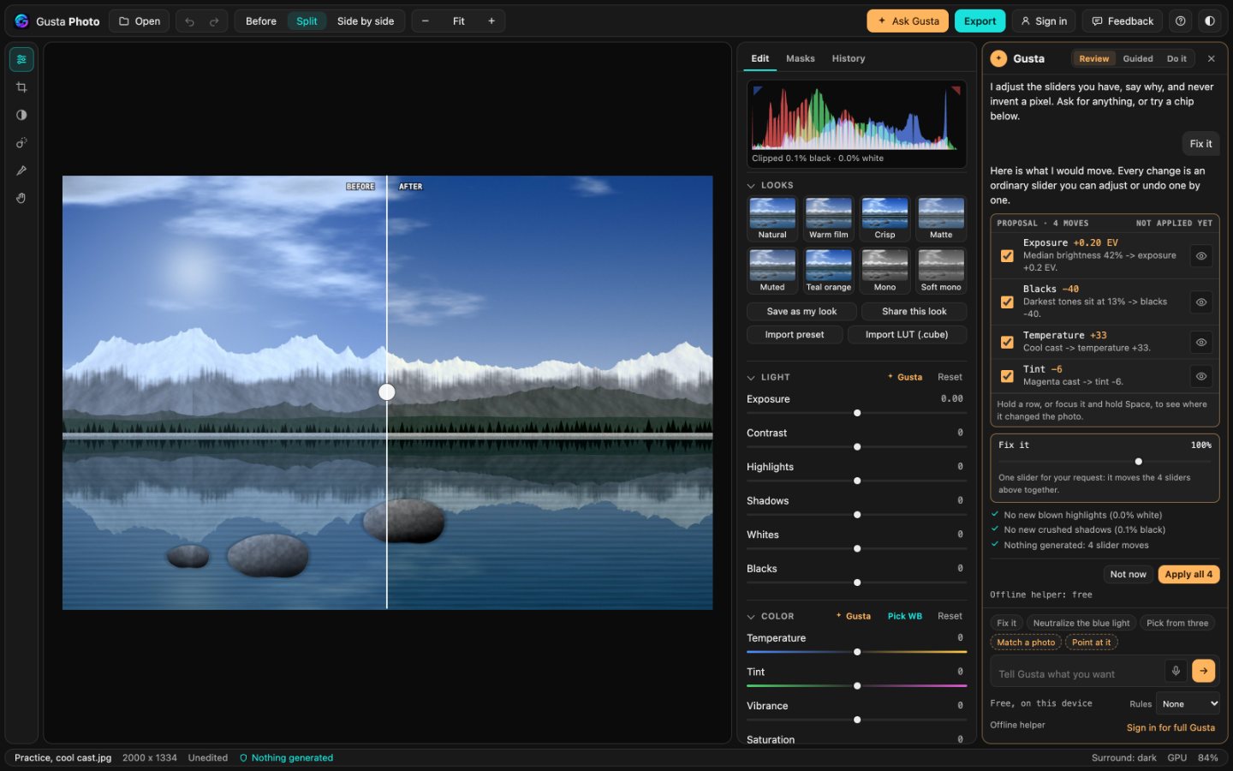Click the microphone icon in Gusta input

pyautogui.click(x=1176, y=671)
